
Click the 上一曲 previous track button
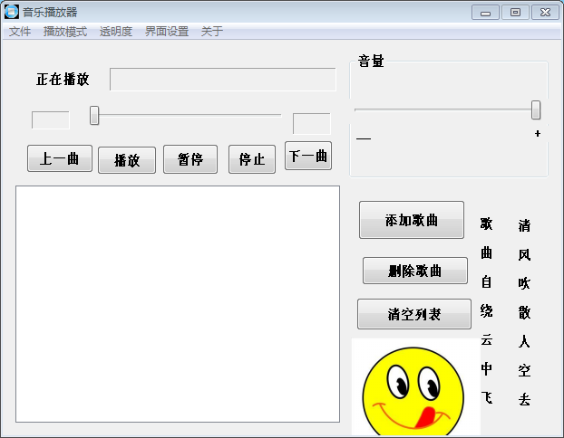pos(60,158)
